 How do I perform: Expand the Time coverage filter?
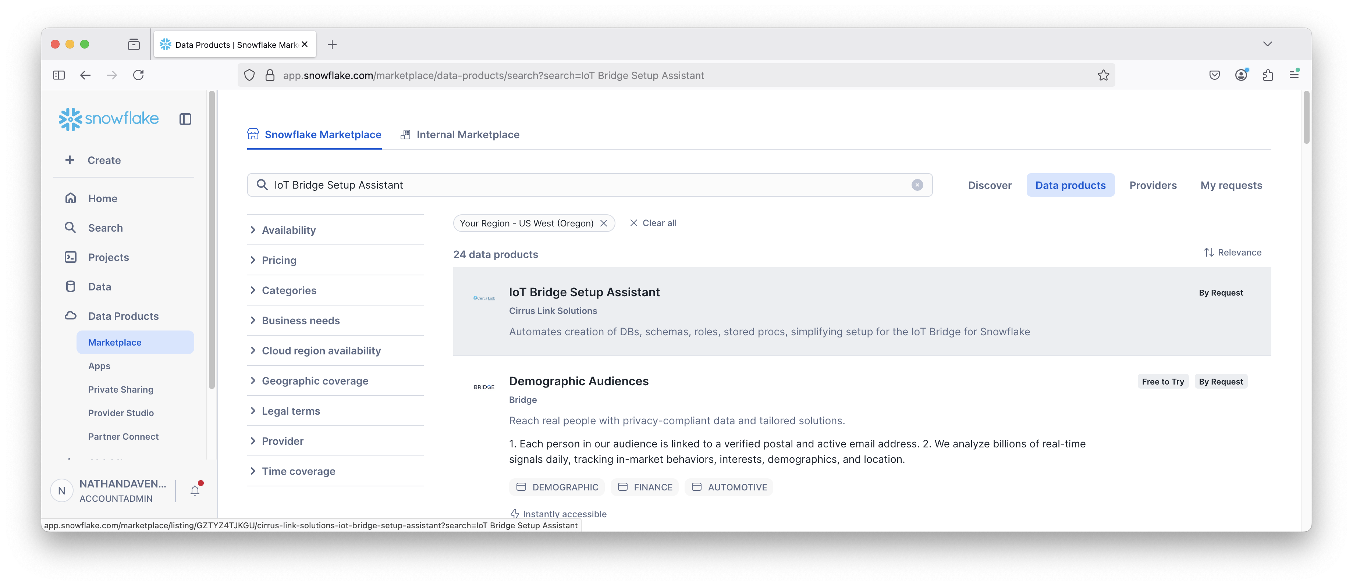(335, 472)
